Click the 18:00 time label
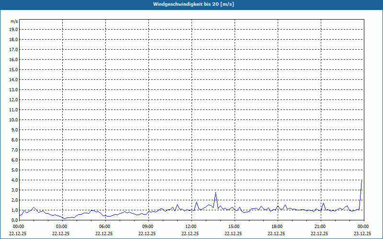Image resolution: width=383 pixels, height=239 pixels. coord(277,226)
